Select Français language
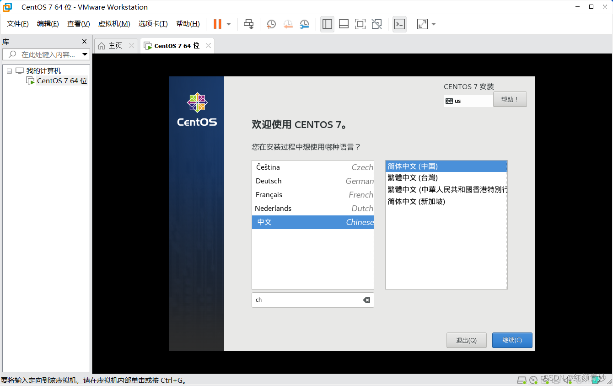 (312, 195)
